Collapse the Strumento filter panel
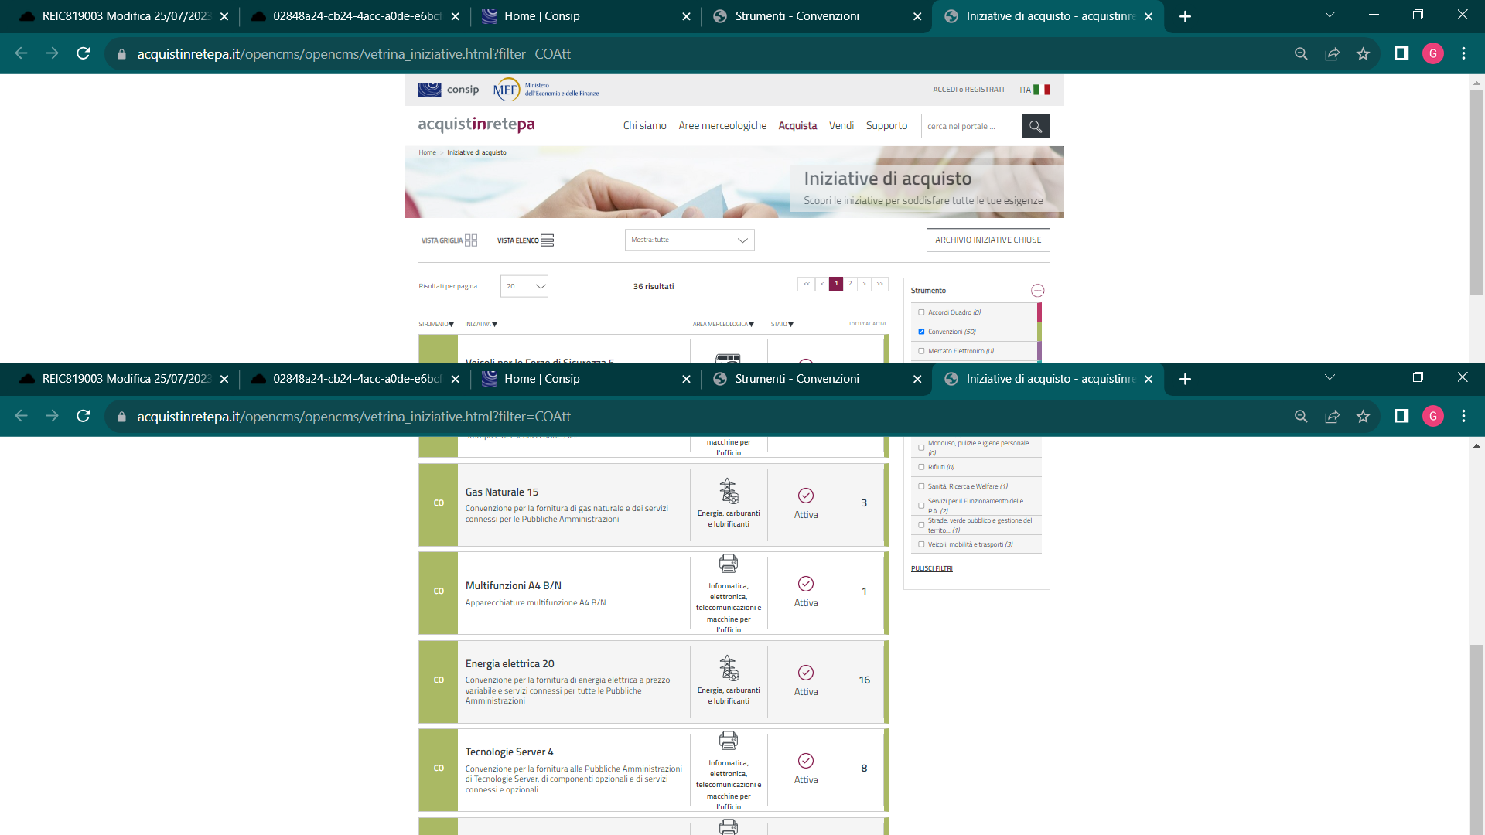The height and width of the screenshot is (835, 1485). (x=1037, y=291)
